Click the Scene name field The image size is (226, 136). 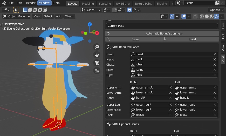(x=198, y=3)
